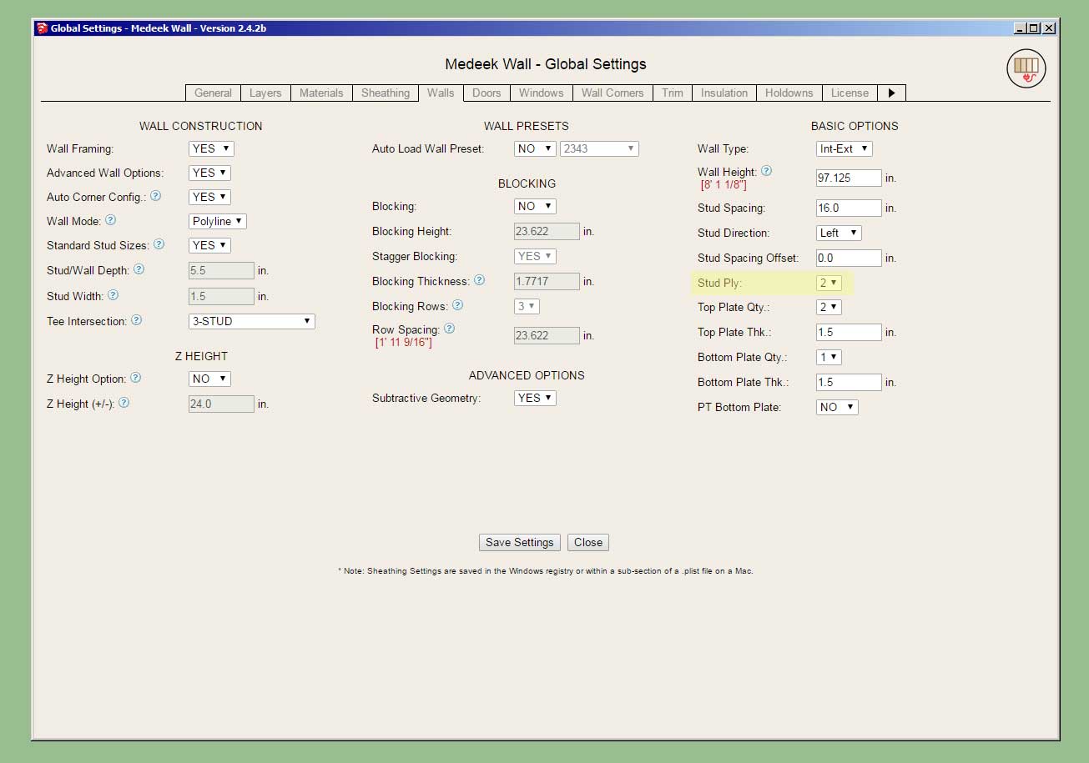The height and width of the screenshot is (763, 1089).
Task: Click the Blocking Thickness field
Action: point(547,281)
